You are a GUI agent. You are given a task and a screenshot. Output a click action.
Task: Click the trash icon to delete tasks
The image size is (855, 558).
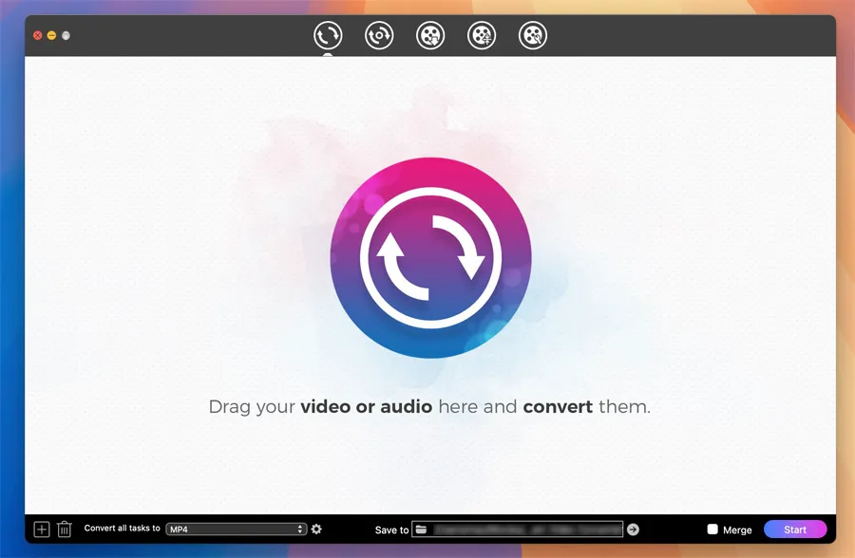point(65,530)
